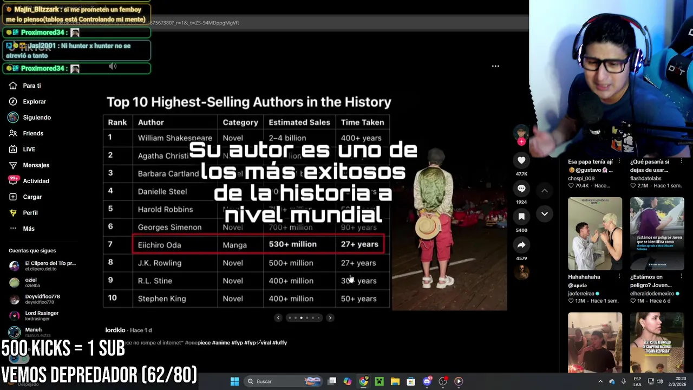Show next slide in photo carousel
The width and height of the screenshot is (693, 390).
[330, 318]
